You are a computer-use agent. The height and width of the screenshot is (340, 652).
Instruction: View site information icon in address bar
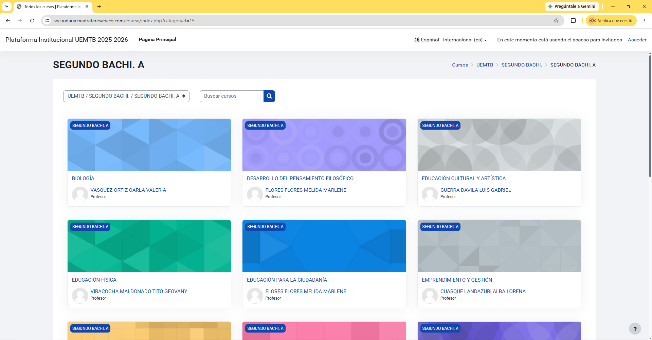click(47, 21)
